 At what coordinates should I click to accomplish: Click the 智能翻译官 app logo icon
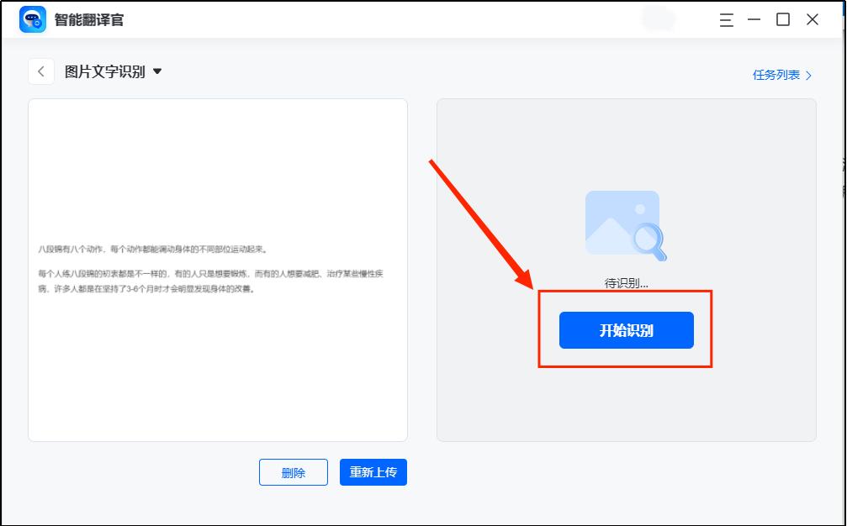(33, 18)
